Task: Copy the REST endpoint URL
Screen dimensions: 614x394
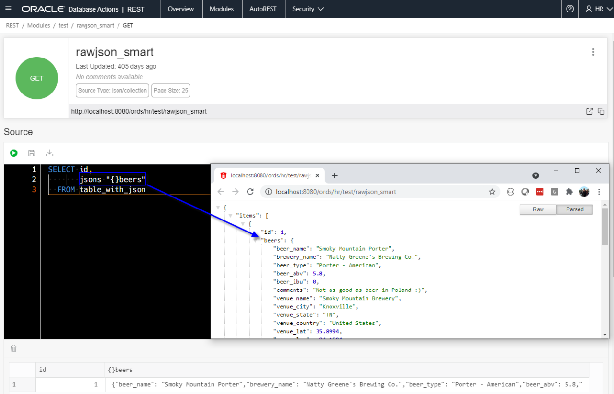Action: (601, 111)
